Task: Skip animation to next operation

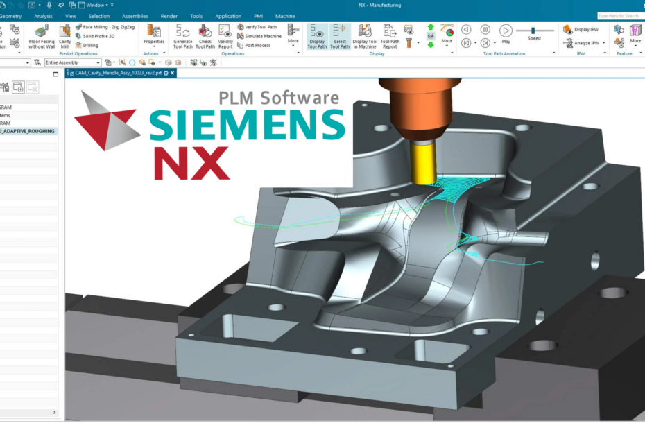Action: pos(485,43)
